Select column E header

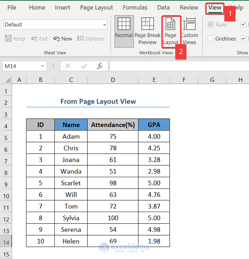click(154, 80)
